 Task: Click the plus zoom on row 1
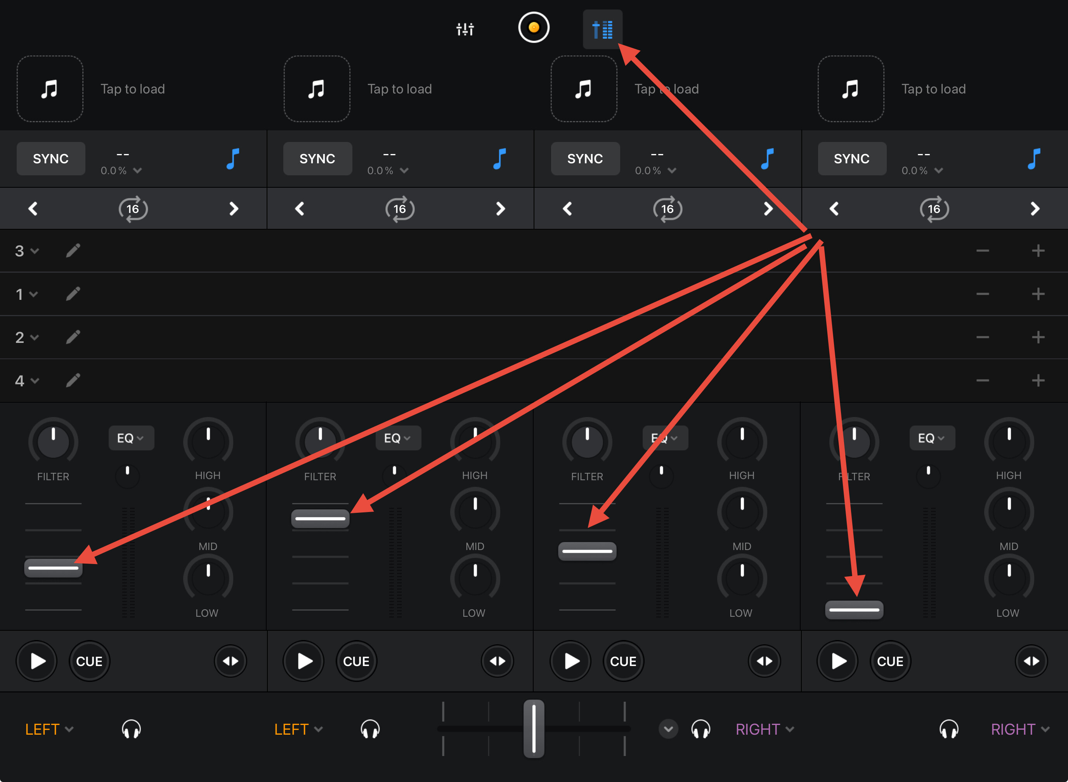click(x=1038, y=294)
